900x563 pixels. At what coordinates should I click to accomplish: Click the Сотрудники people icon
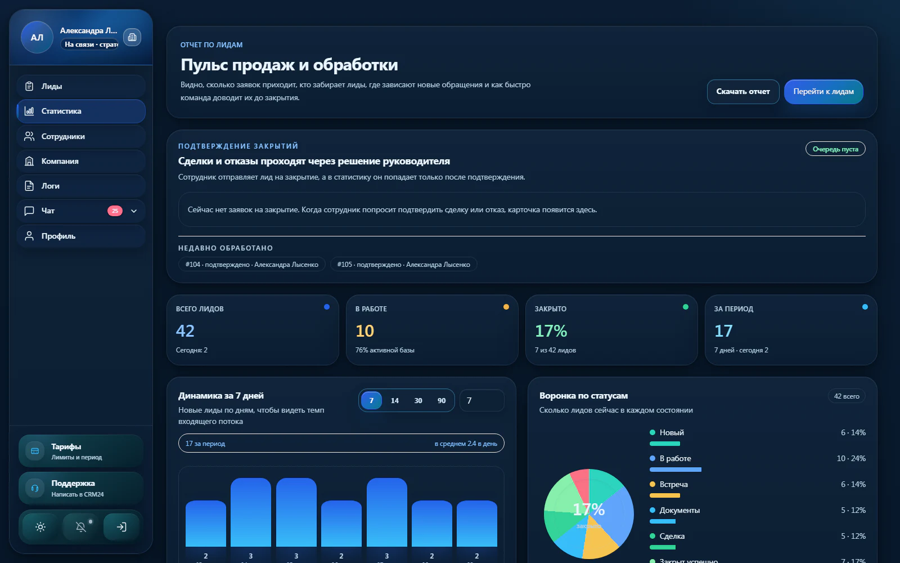pos(29,136)
